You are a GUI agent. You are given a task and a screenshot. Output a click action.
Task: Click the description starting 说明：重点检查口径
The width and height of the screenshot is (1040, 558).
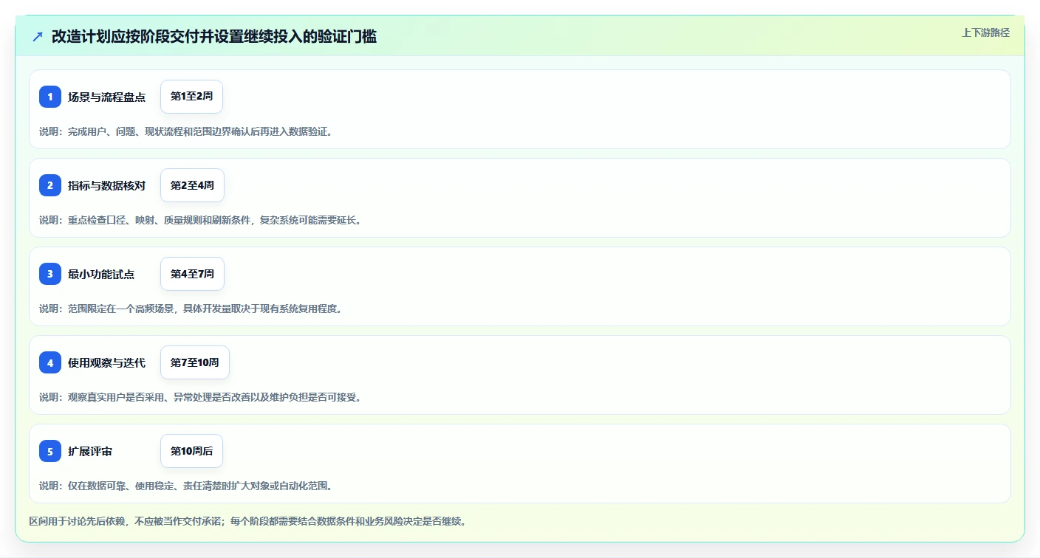pyautogui.click(x=201, y=220)
